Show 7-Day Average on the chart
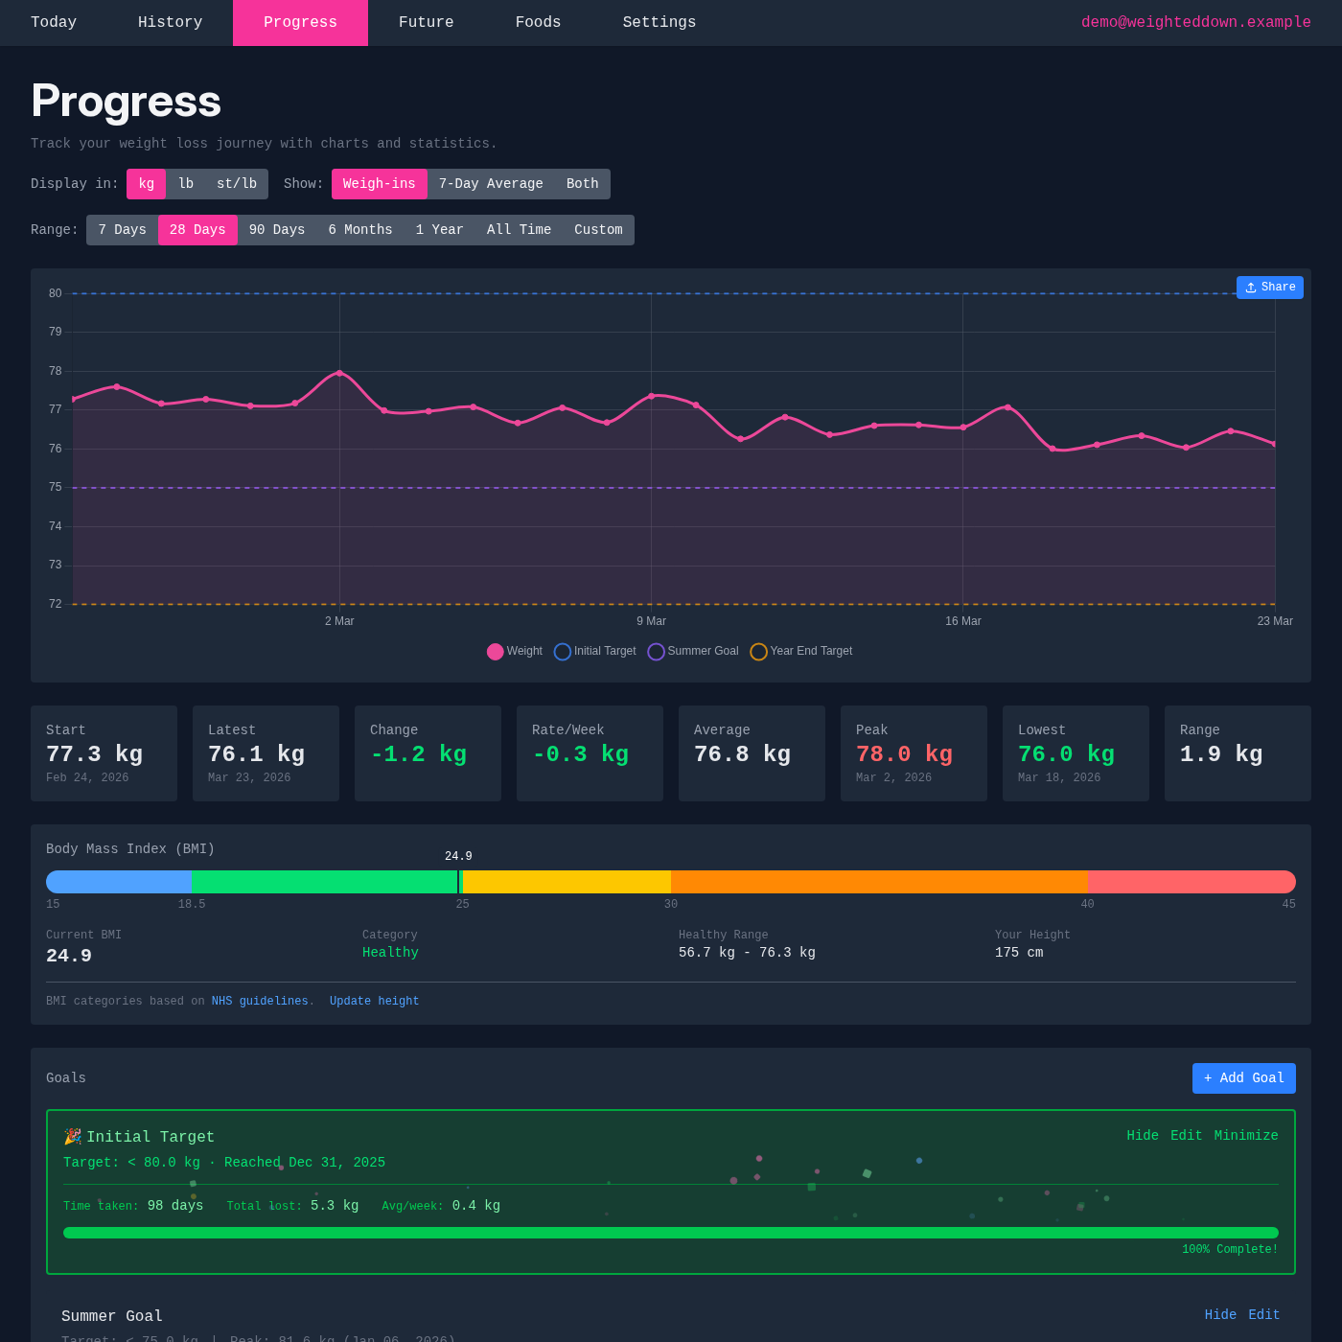This screenshot has height=1342, width=1342. pyautogui.click(x=491, y=183)
